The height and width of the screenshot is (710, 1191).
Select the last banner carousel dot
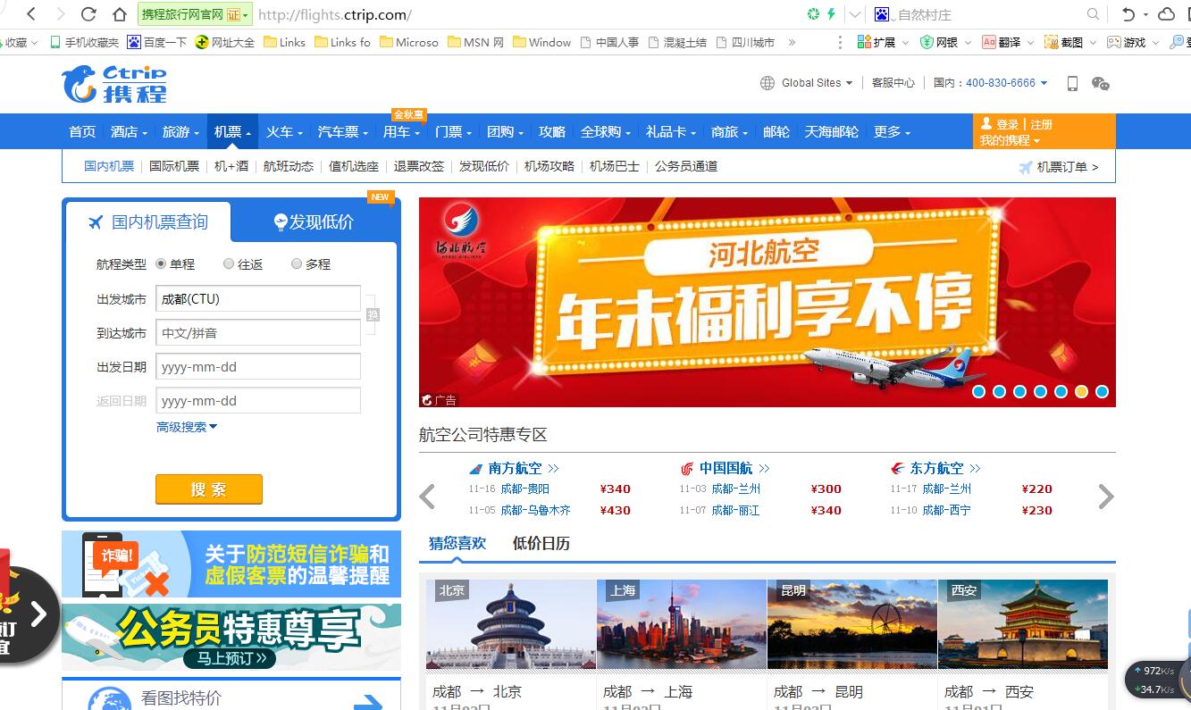1102,391
